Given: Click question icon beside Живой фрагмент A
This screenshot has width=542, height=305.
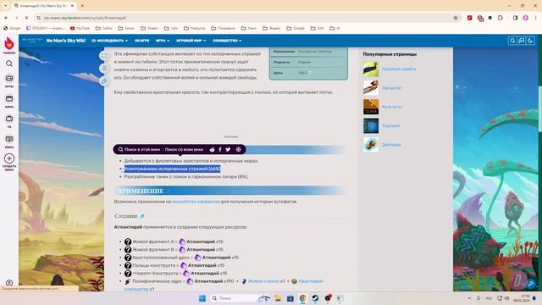Looking at the screenshot, I should click(x=128, y=241).
